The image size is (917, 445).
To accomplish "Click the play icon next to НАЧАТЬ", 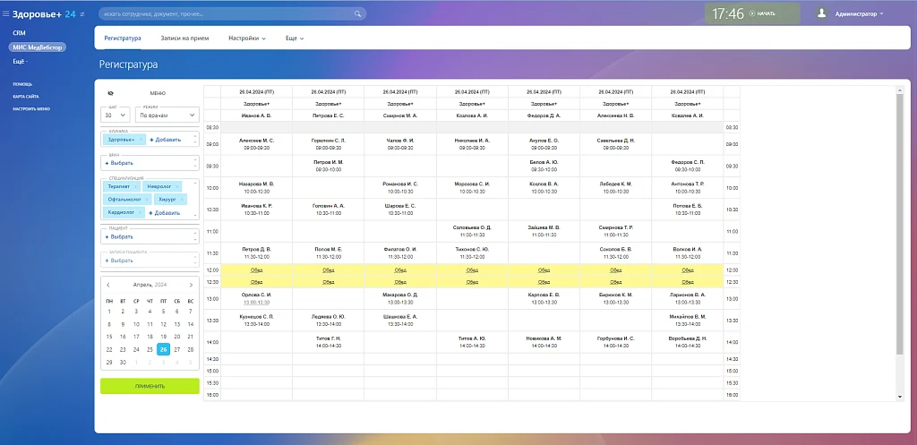I will click(751, 13).
